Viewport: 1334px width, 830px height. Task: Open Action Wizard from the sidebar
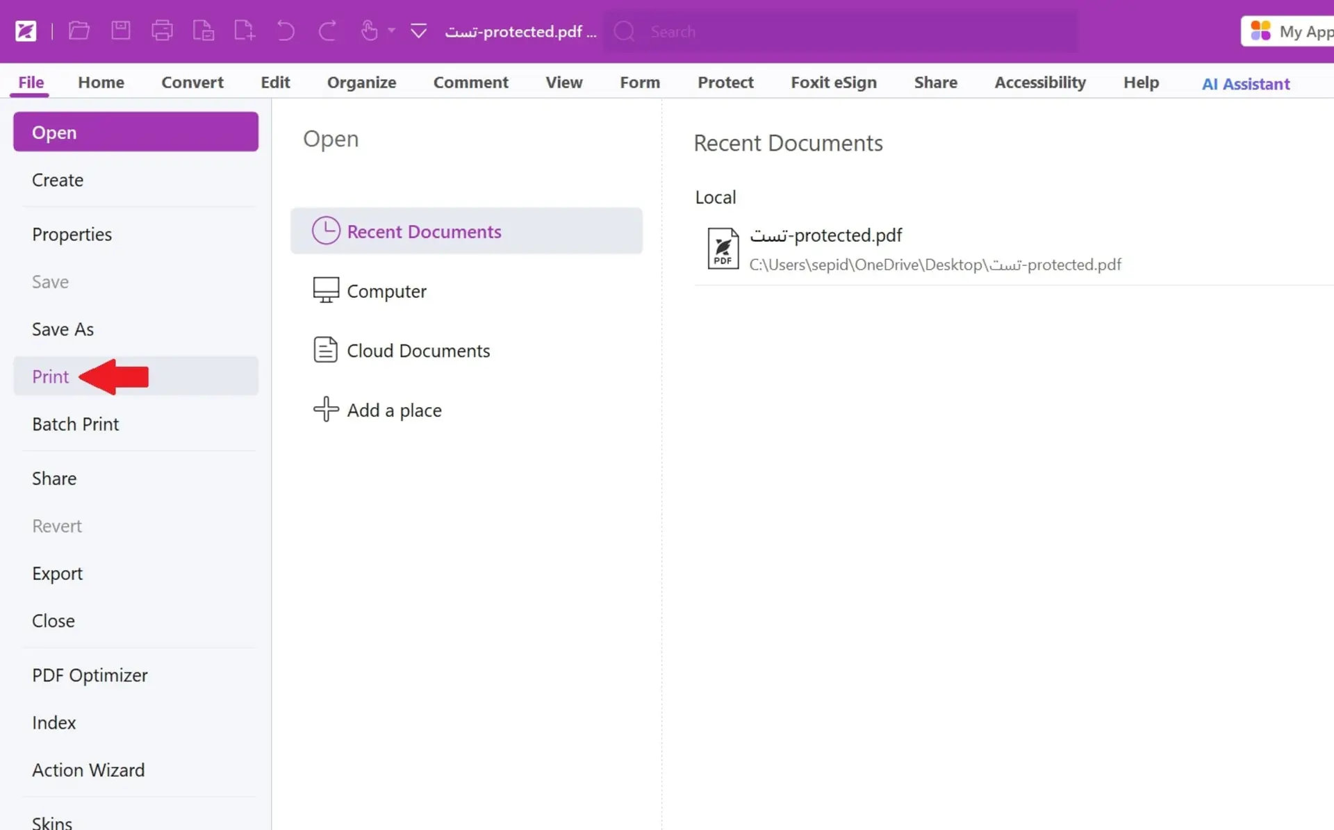click(x=135, y=770)
